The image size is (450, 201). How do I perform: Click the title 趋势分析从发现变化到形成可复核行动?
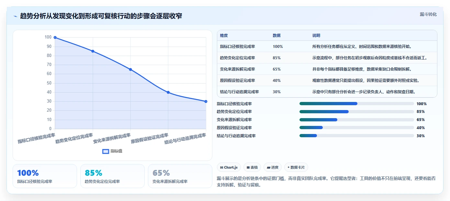(101, 16)
